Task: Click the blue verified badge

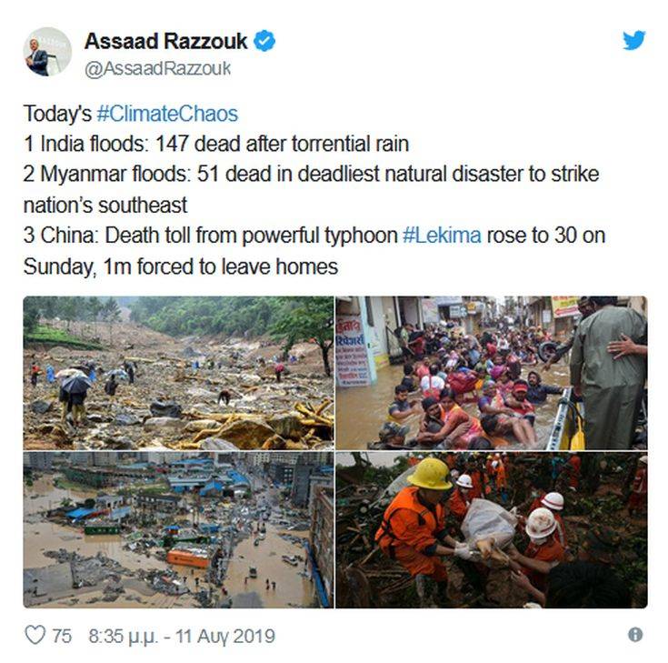Action: point(264,41)
